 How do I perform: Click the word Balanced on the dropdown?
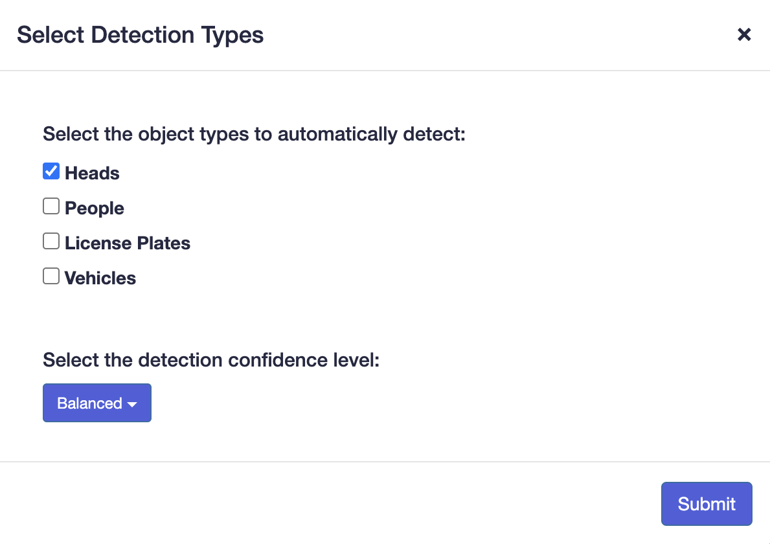pyautogui.click(x=89, y=403)
